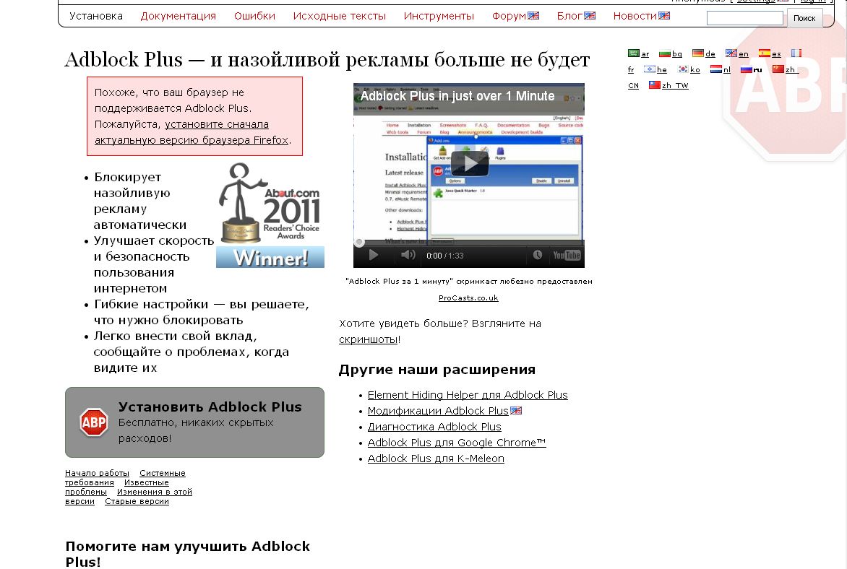Viewport: 847px width, 569px height.
Task: Select the French flag icon
Action: click(796, 53)
